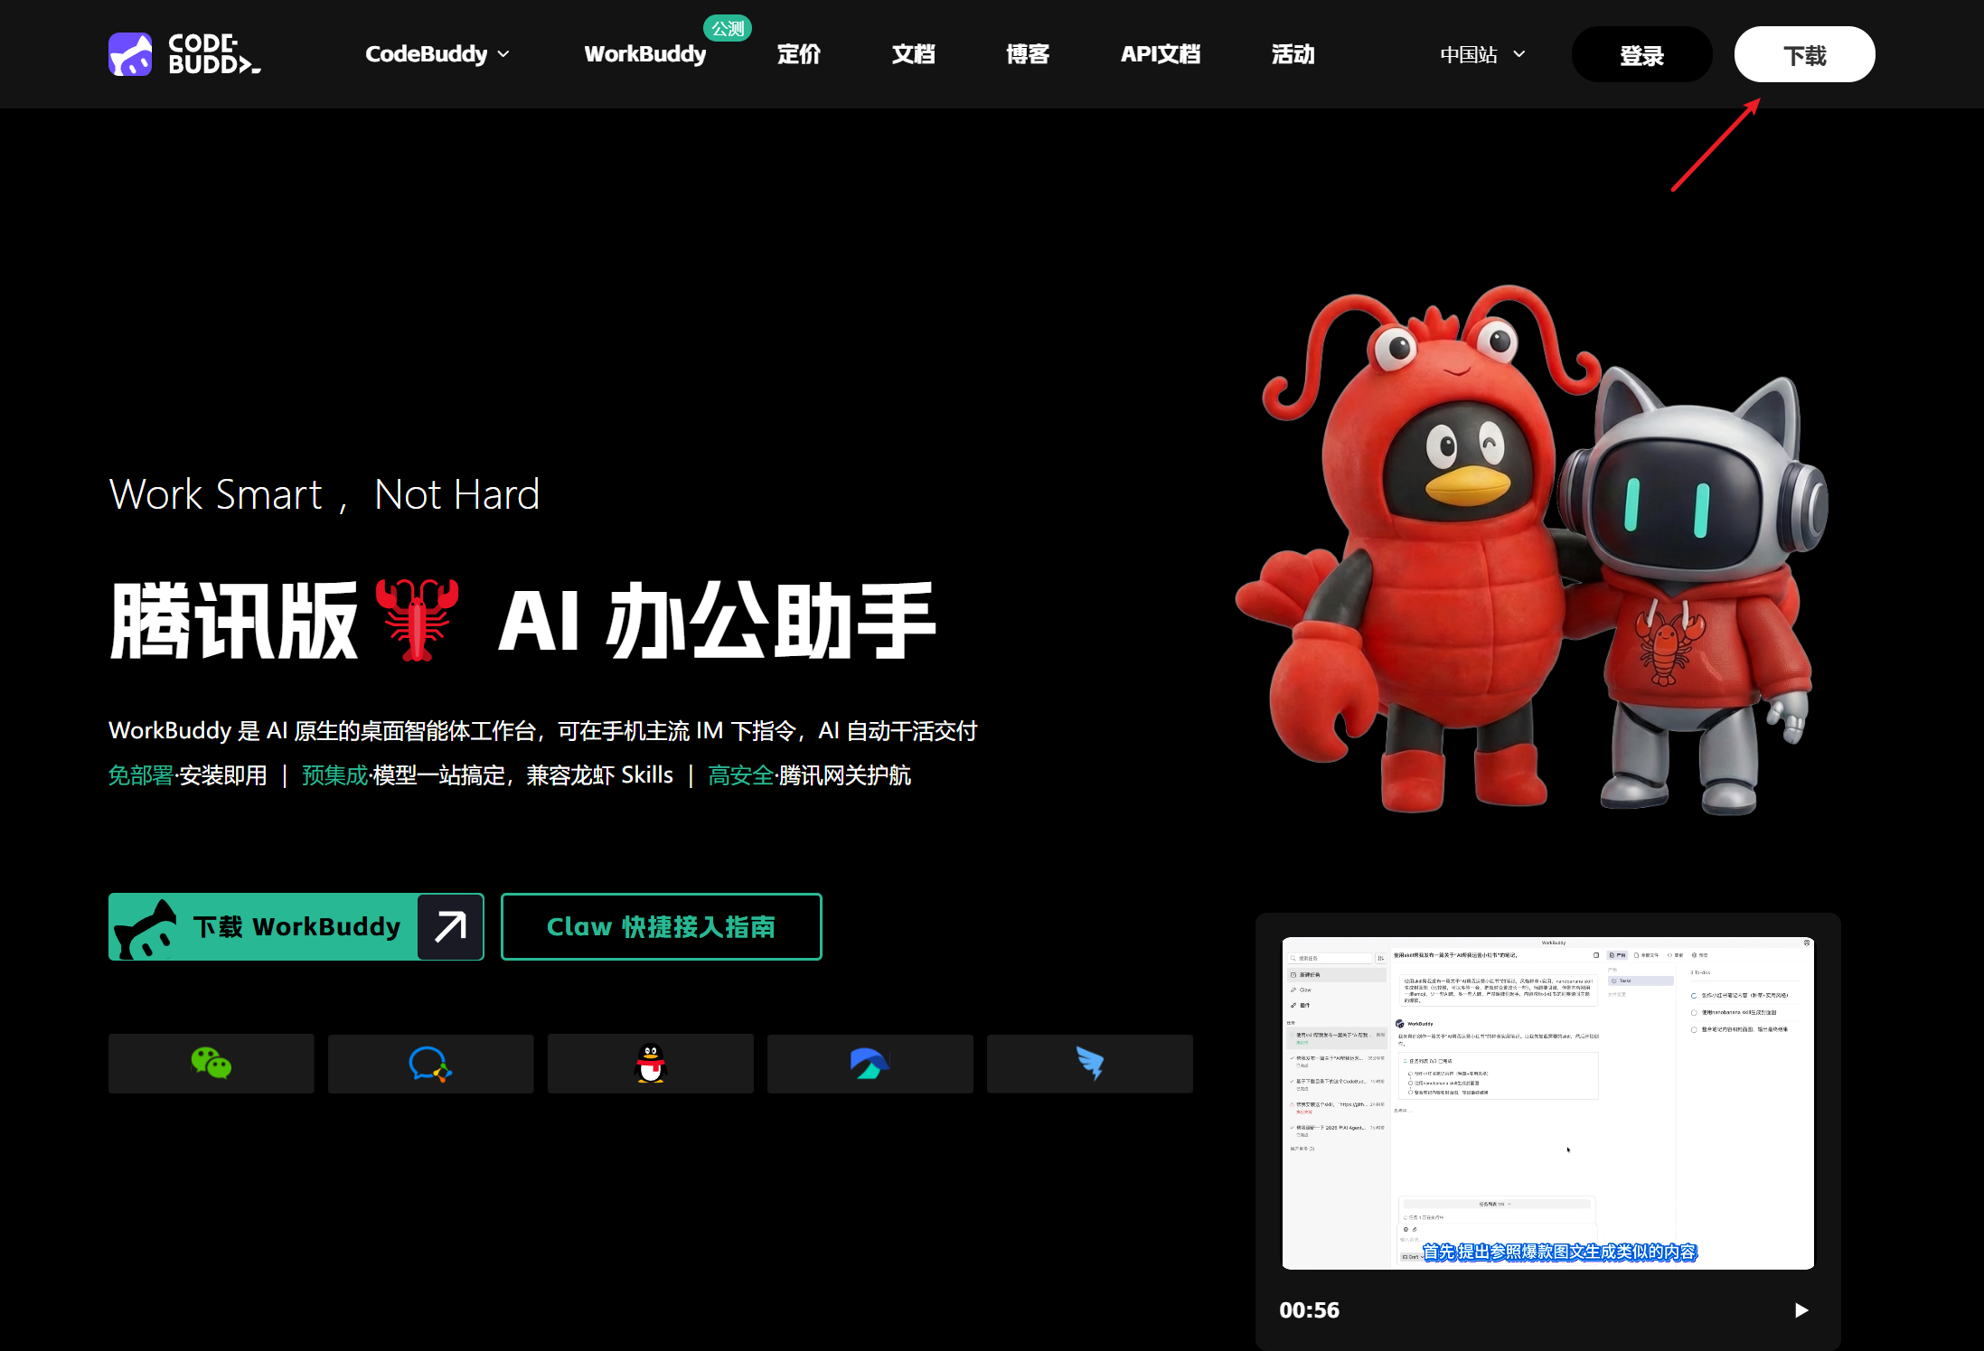
Task: Click the QQ penguin icon tile
Action: [x=650, y=1064]
